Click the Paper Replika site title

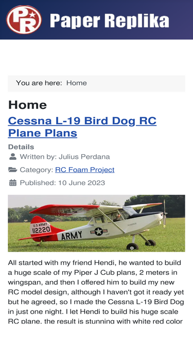point(110,21)
